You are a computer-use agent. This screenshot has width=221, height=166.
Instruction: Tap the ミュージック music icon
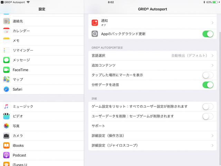point(6,107)
